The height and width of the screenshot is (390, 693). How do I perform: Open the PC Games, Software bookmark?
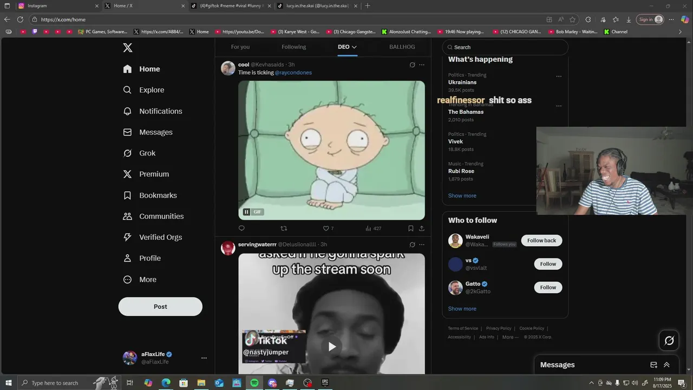[x=102, y=32]
